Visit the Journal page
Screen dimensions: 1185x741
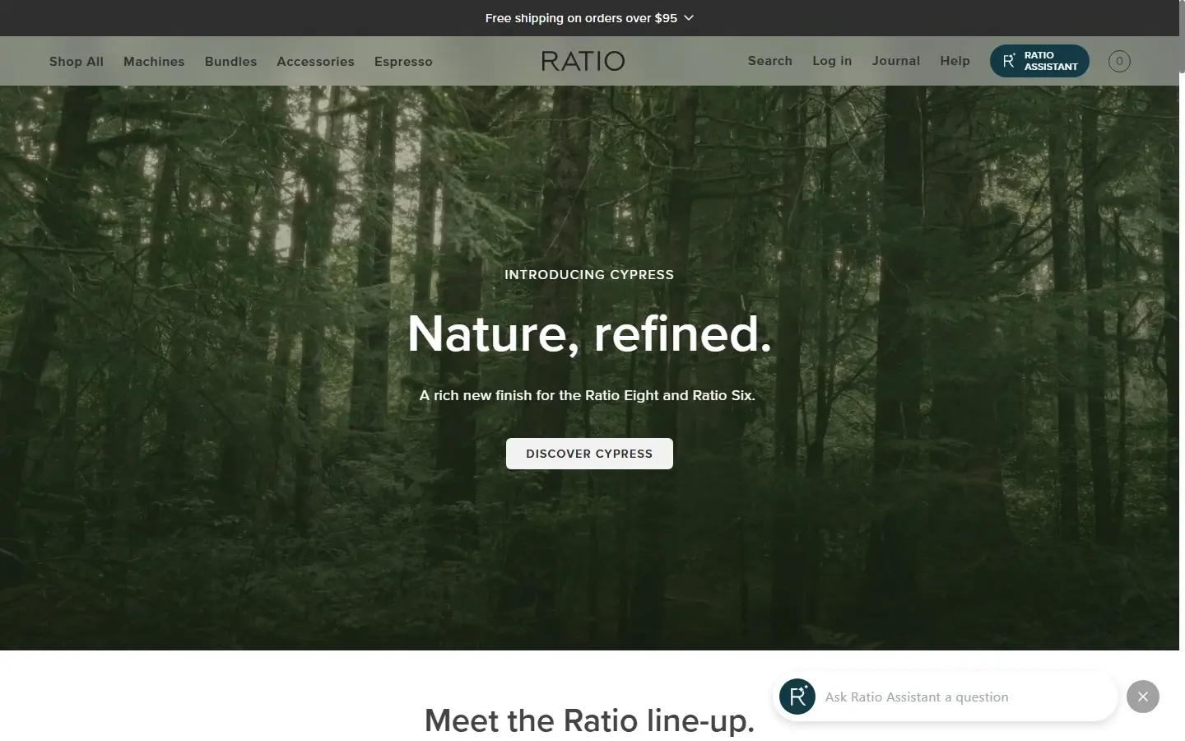click(x=896, y=61)
